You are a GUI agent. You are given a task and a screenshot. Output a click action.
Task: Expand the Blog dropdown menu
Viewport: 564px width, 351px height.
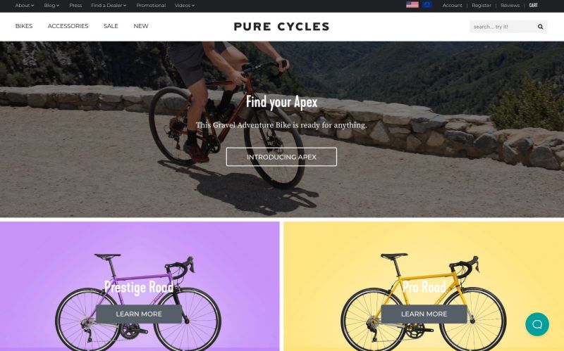pyautogui.click(x=51, y=6)
